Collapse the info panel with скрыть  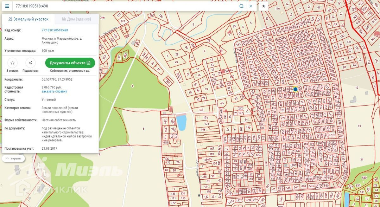coord(13,158)
